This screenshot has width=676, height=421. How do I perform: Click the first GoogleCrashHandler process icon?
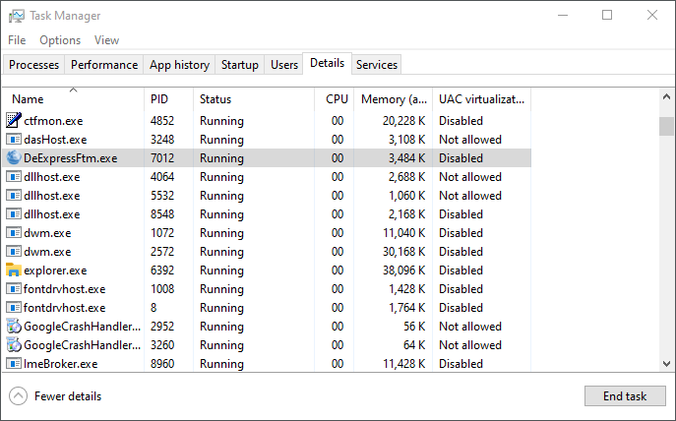tap(14, 327)
